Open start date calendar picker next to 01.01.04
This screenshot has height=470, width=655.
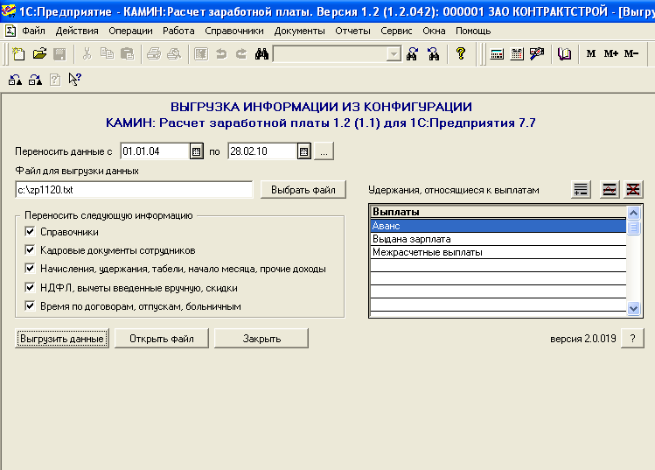point(197,151)
